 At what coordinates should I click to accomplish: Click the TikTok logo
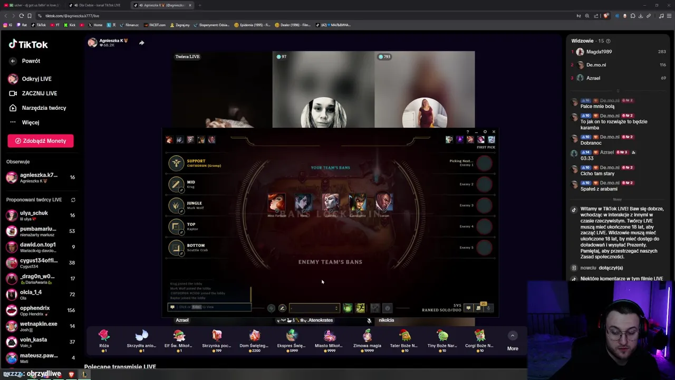click(28, 44)
